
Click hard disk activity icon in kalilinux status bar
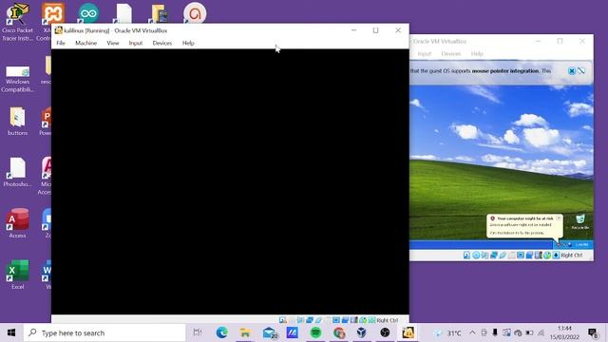(x=283, y=320)
